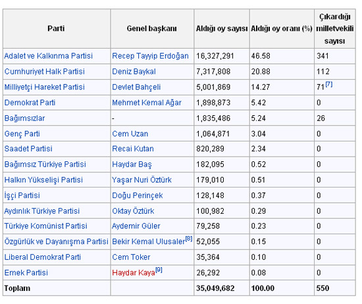
Task: Select the vote count 179,010
Action: (x=210, y=180)
